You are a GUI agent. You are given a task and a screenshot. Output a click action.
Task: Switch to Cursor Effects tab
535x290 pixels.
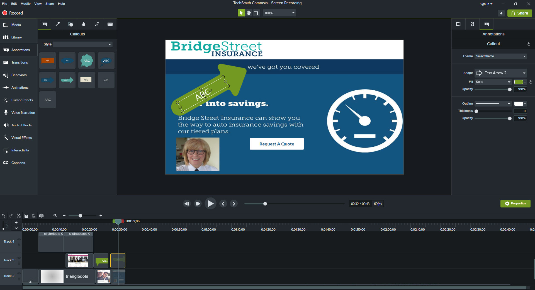[x=19, y=100]
